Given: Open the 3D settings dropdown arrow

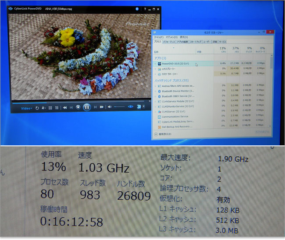Looking at the screenshot, I should tap(143, 106).
